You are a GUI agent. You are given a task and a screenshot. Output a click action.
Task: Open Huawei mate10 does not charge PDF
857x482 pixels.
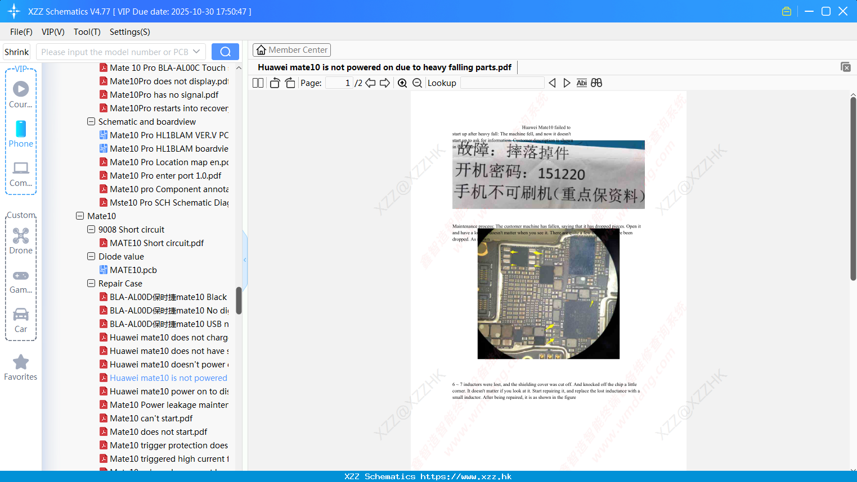(164, 337)
